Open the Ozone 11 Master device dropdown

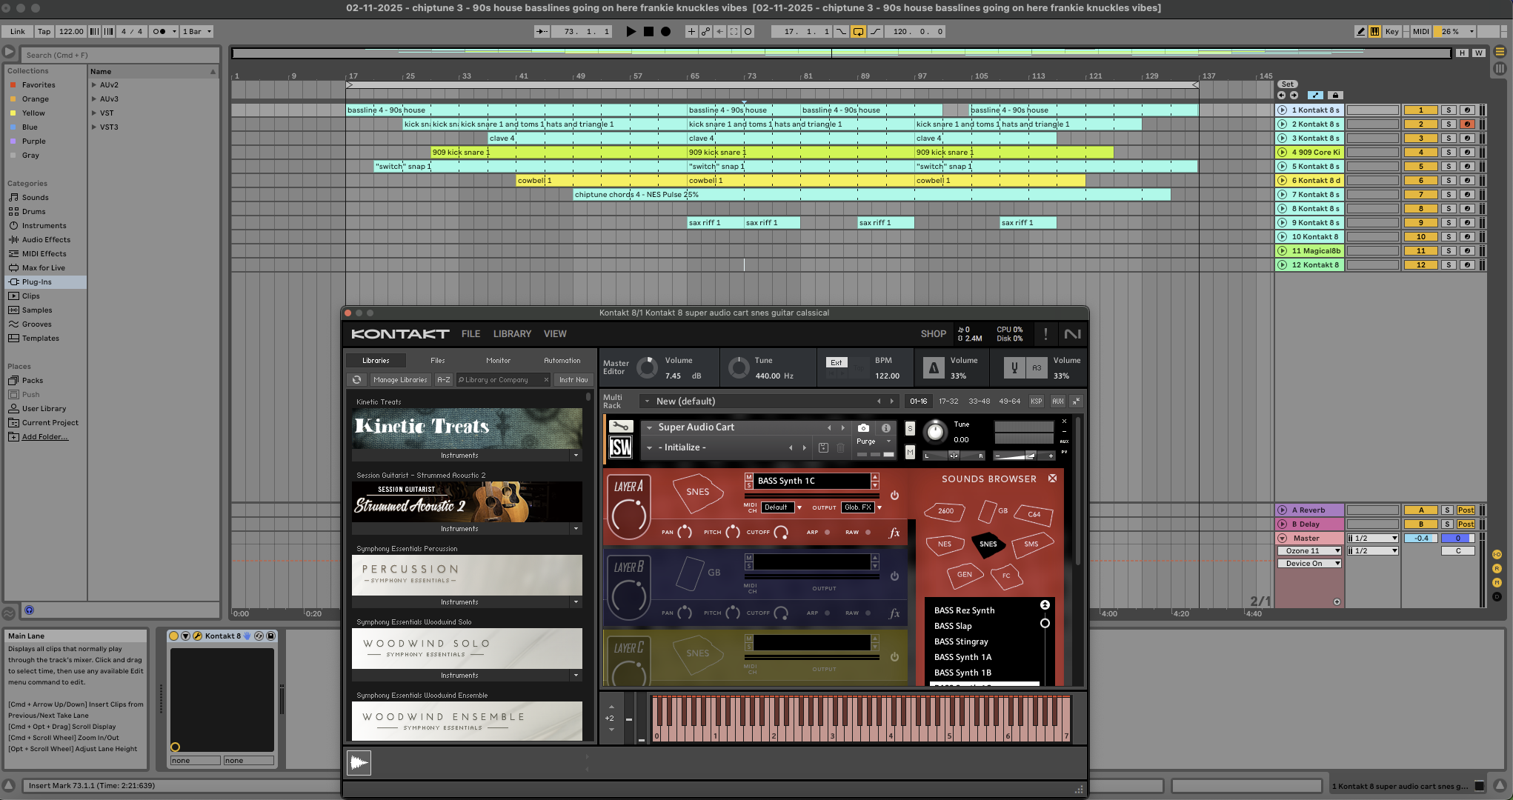point(1309,550)
